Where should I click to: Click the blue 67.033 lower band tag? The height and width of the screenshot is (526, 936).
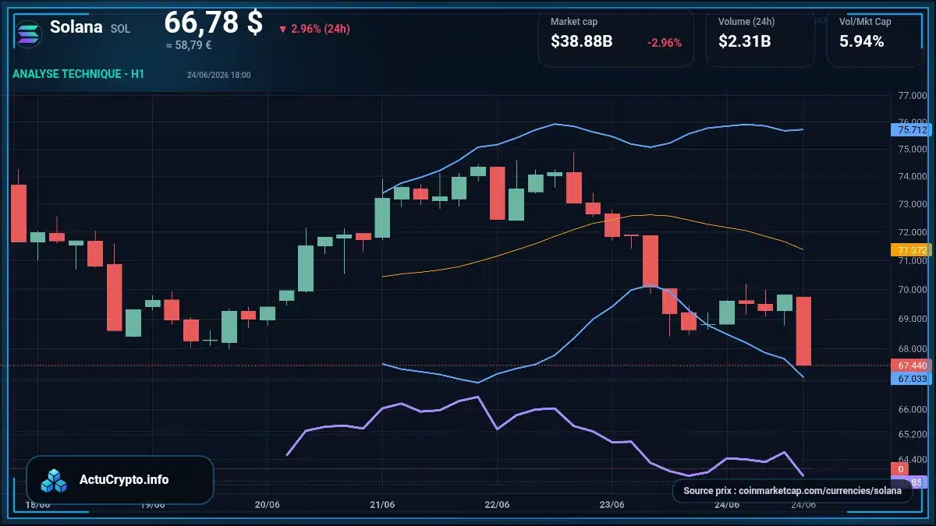[x=912, y=378]
